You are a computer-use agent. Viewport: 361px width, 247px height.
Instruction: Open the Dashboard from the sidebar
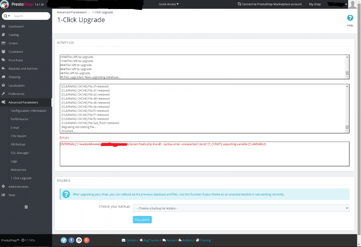16,26
